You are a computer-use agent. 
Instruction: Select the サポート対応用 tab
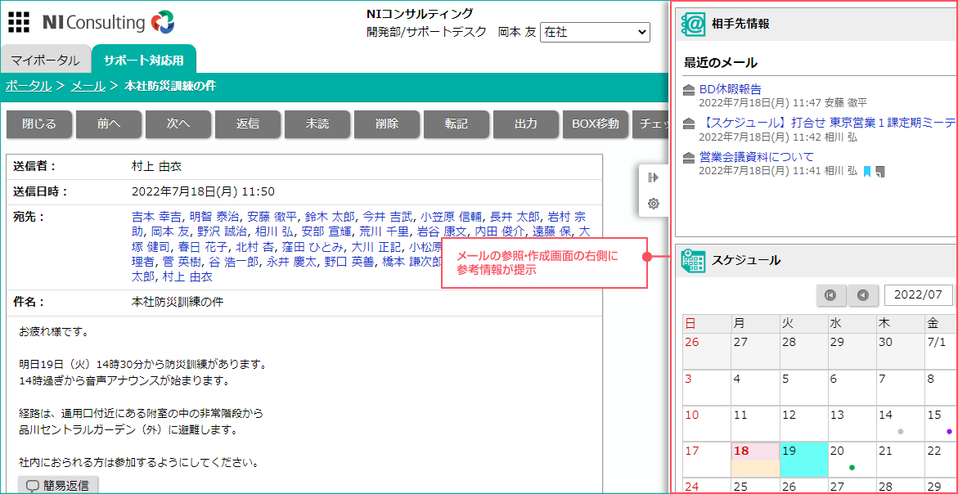pyautogui.click(x=143, y=61)
